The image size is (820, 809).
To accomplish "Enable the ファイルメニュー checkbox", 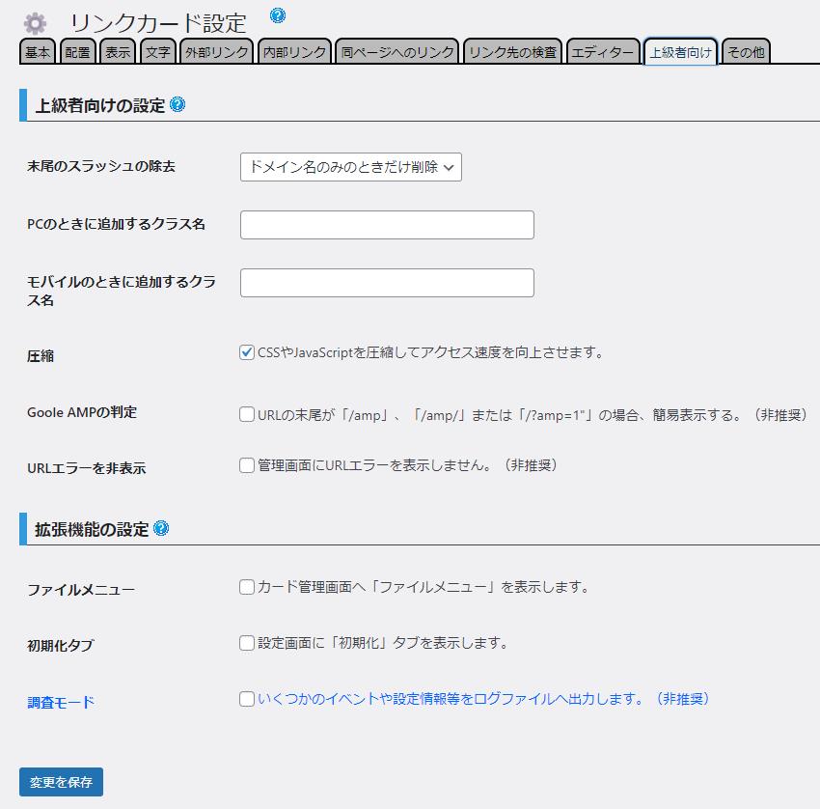I will coord(247,587).
